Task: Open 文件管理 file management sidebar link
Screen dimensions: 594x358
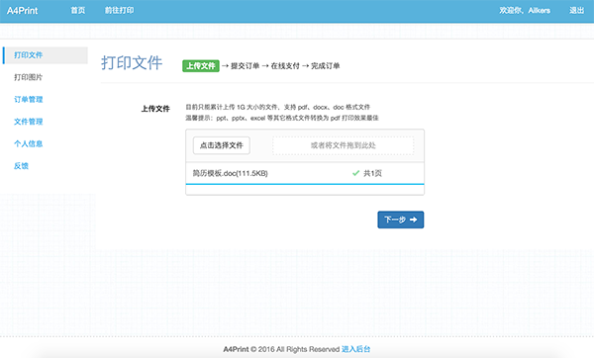Action: tap(29, 122)
